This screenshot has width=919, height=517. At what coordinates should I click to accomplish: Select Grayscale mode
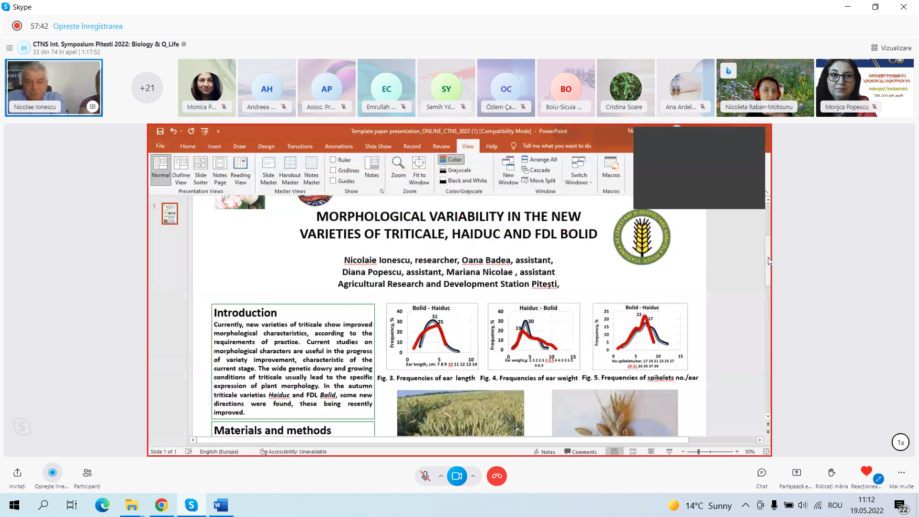pos(456,170)
